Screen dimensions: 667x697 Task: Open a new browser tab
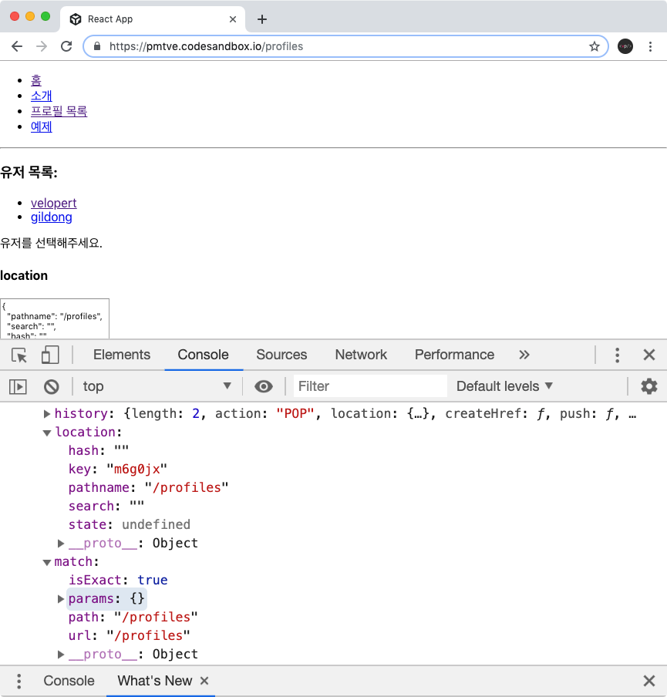(x=262, y=19)
